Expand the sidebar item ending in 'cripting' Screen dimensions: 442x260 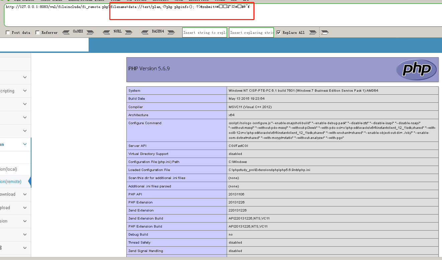point(25,91)
